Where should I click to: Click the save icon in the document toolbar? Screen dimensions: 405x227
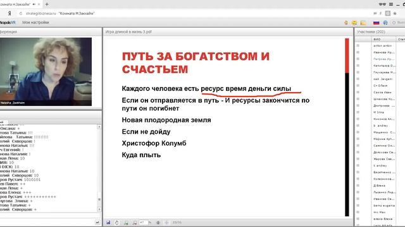point(108,223)
